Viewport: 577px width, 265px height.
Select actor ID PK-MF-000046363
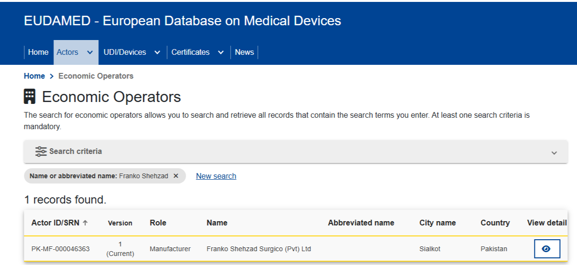[x=61, y=249]
